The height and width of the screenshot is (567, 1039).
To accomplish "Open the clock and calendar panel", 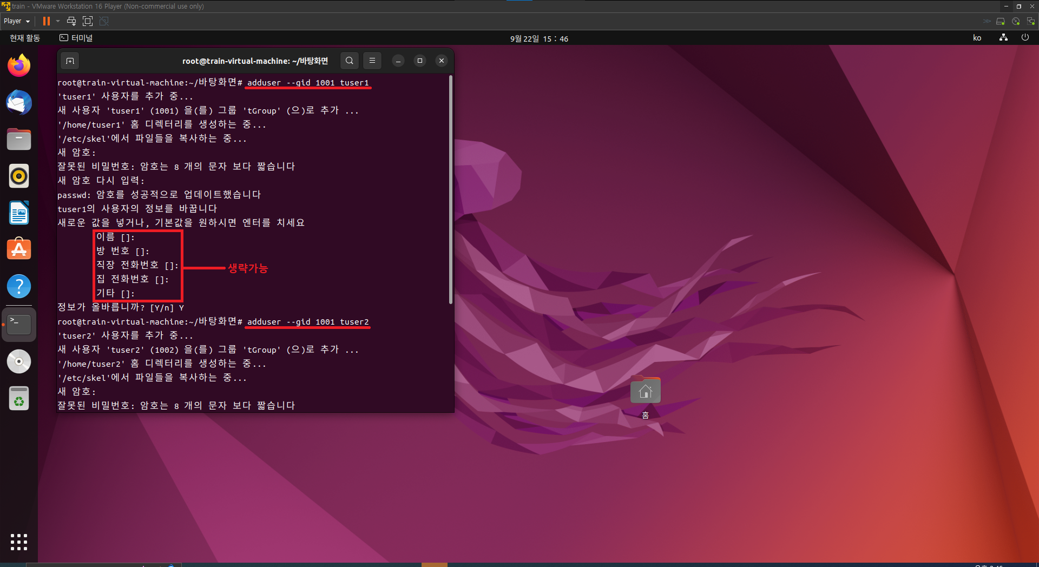I will (x=539, y=38).
